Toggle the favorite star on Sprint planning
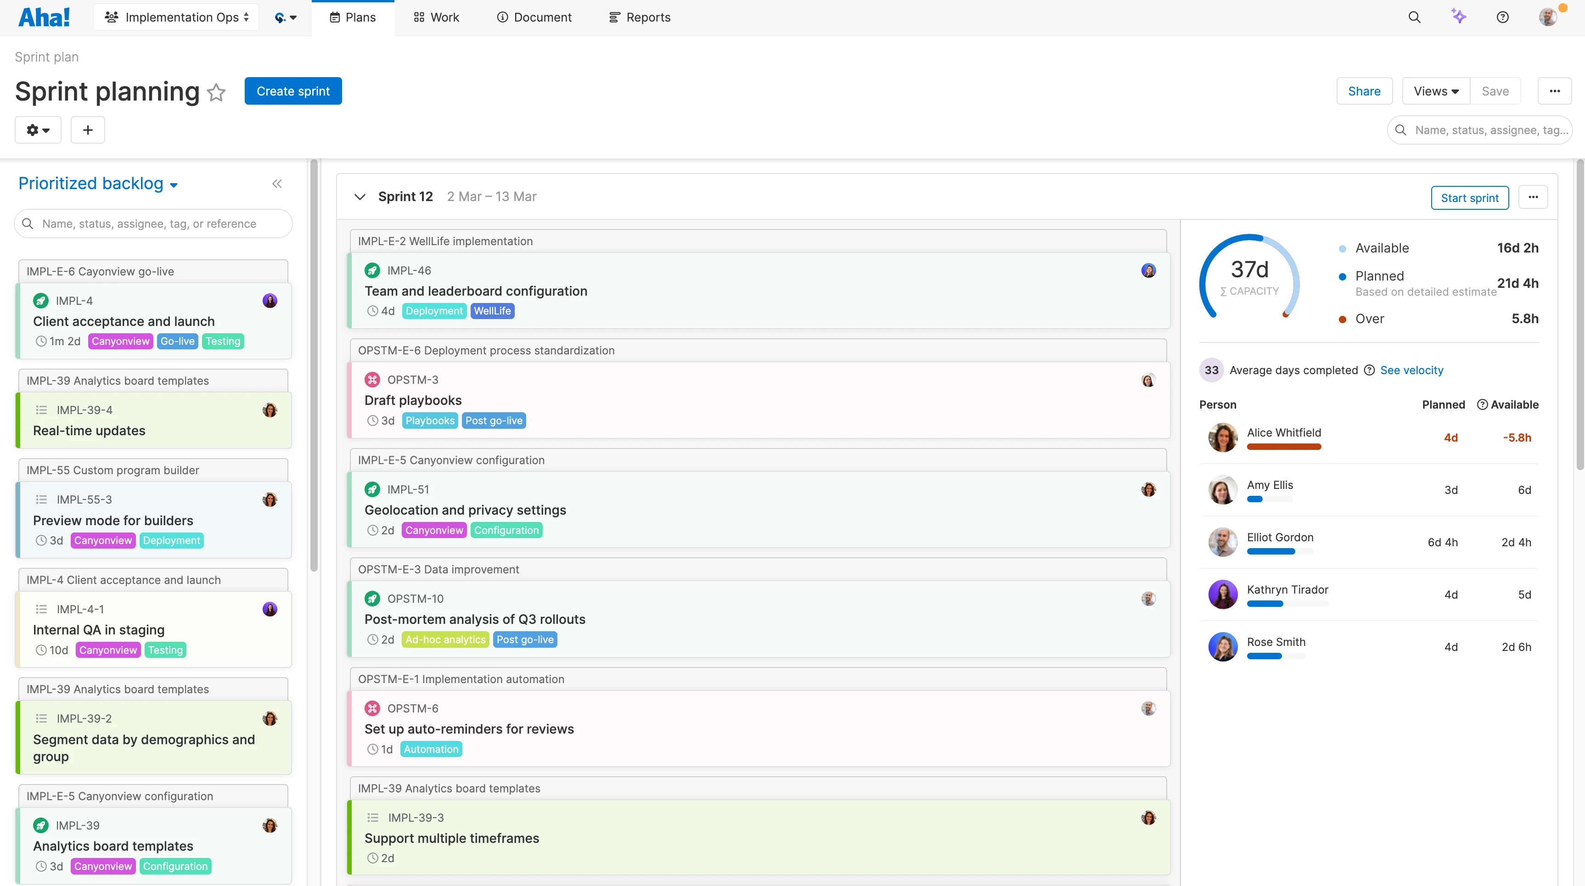This screenshot has height=886, width=1585. point(216,92)
